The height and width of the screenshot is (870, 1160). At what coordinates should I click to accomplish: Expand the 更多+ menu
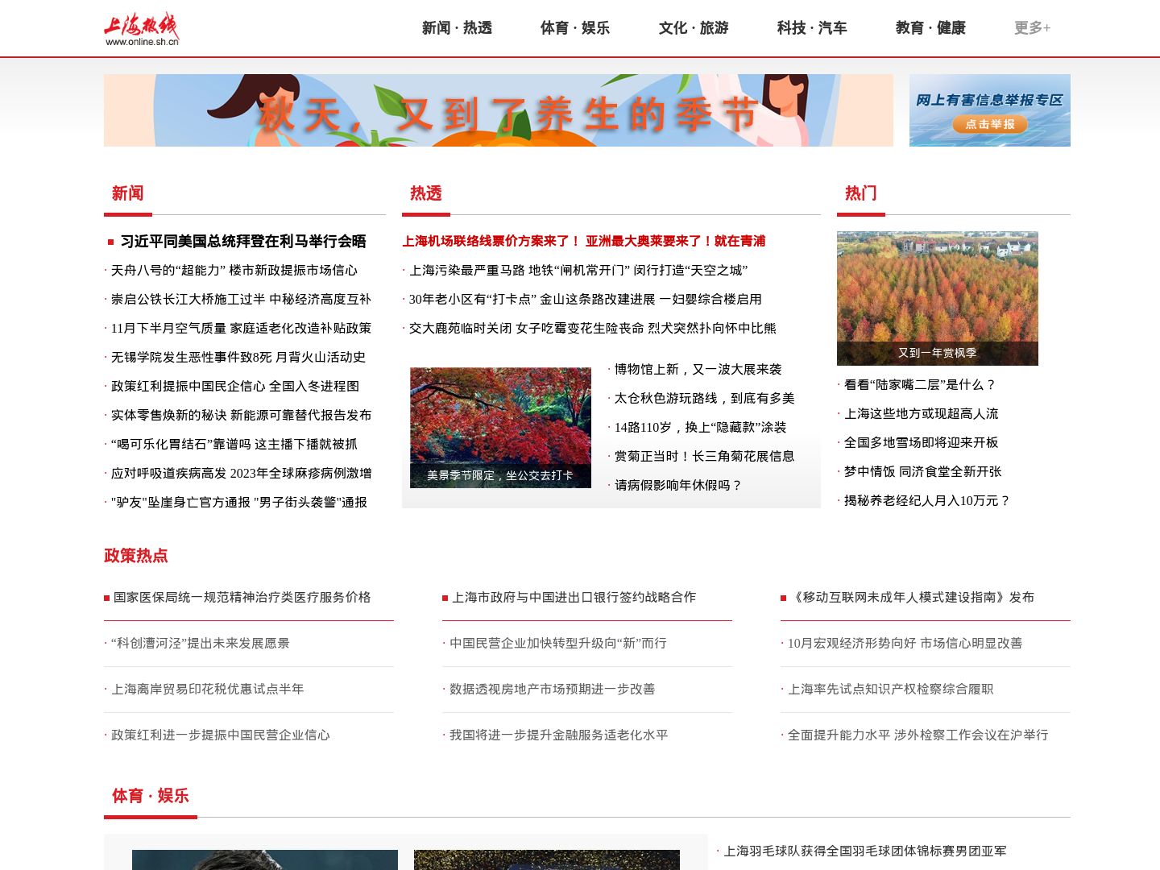point(1031,28)
